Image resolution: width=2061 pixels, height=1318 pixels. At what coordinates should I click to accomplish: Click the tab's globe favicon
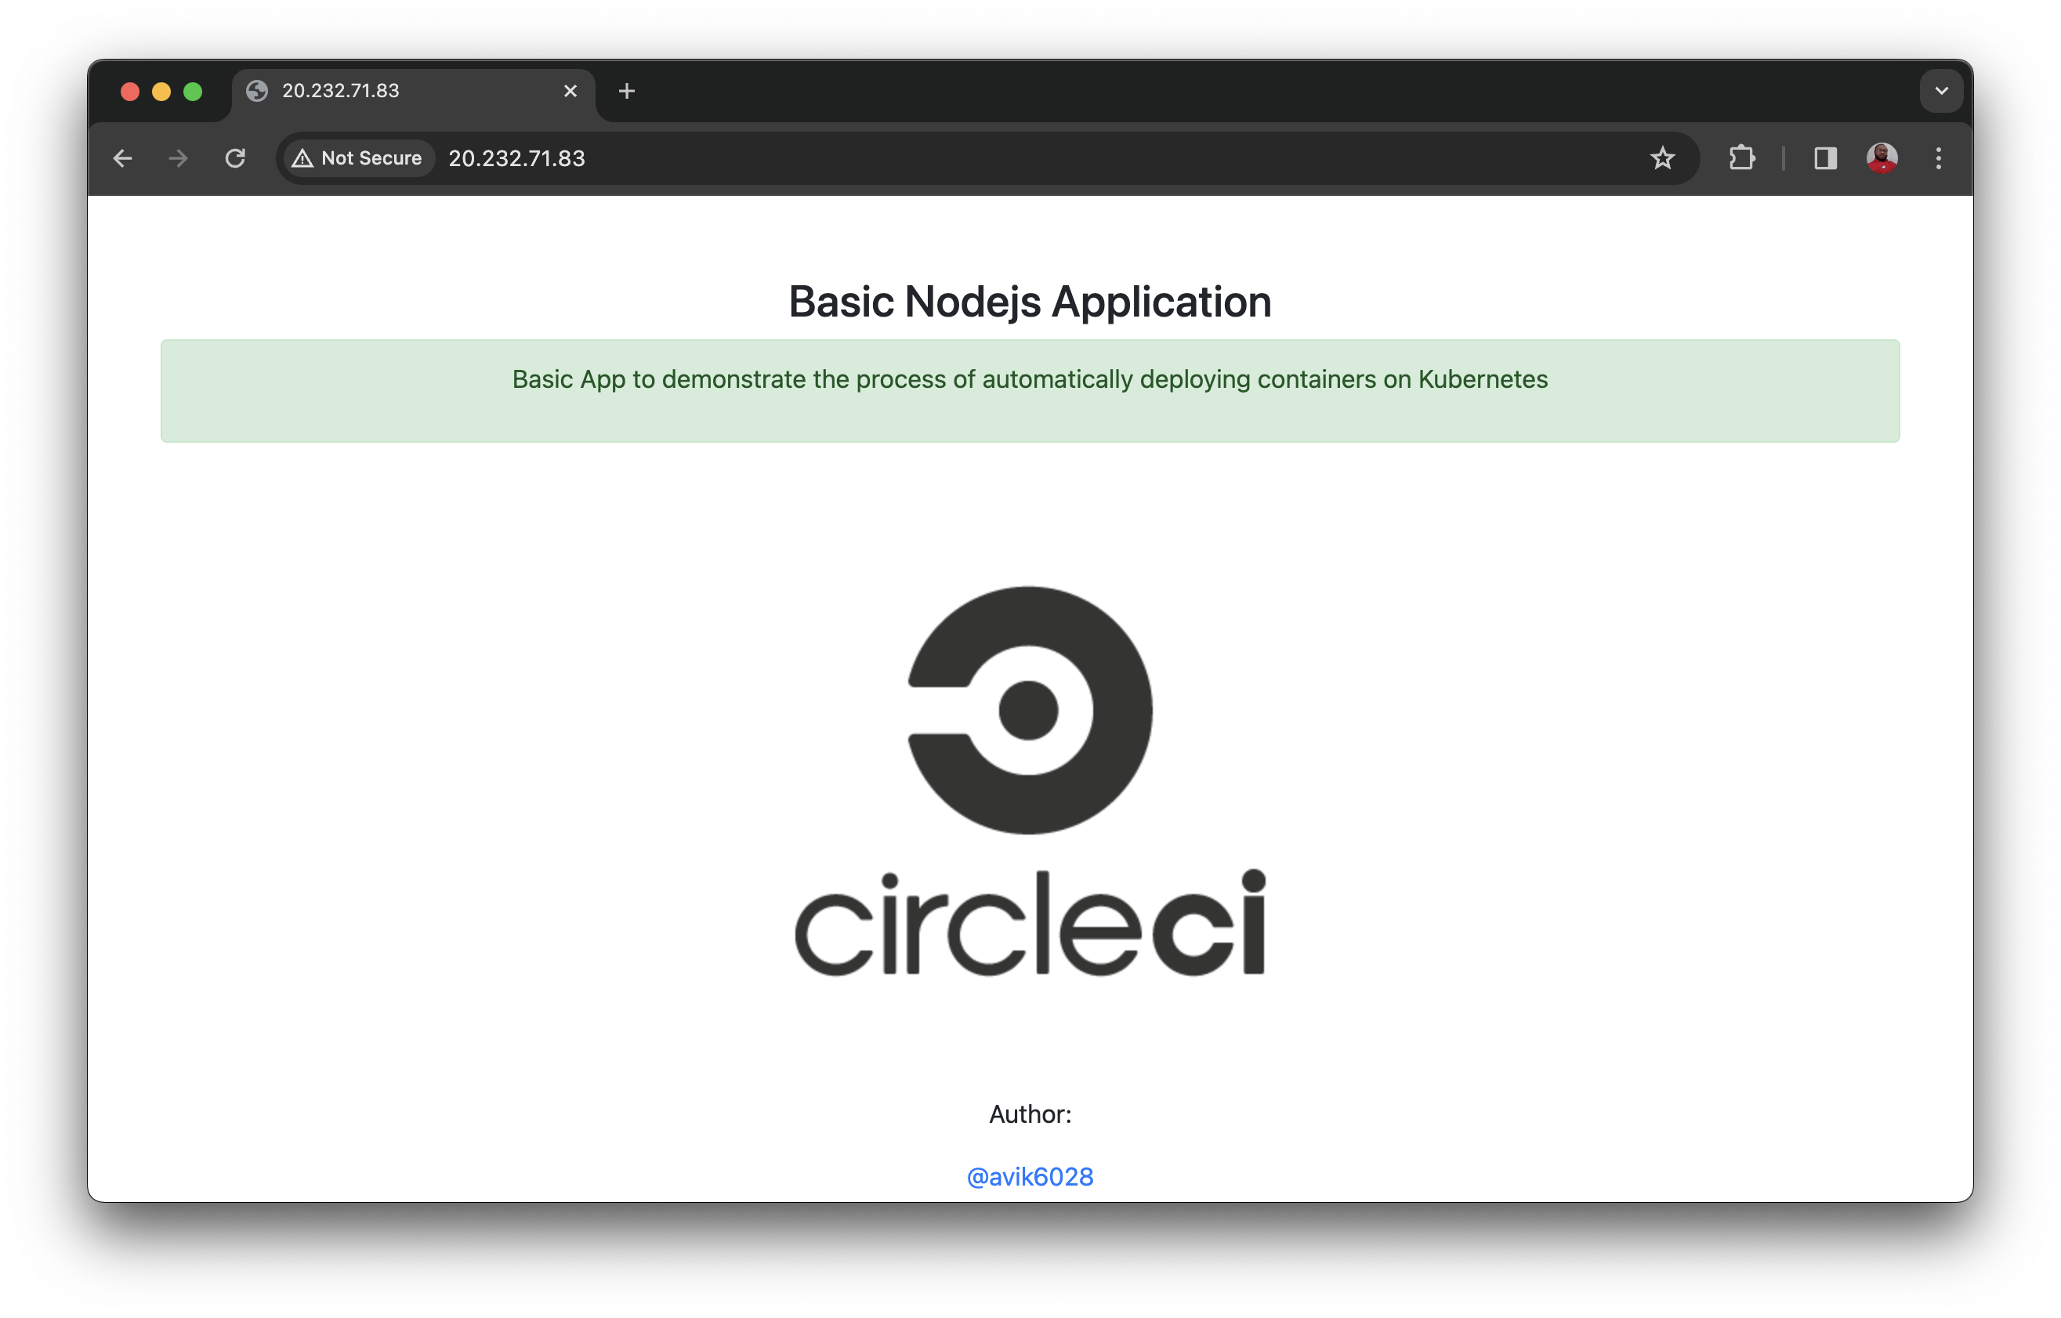click(257, 91)
